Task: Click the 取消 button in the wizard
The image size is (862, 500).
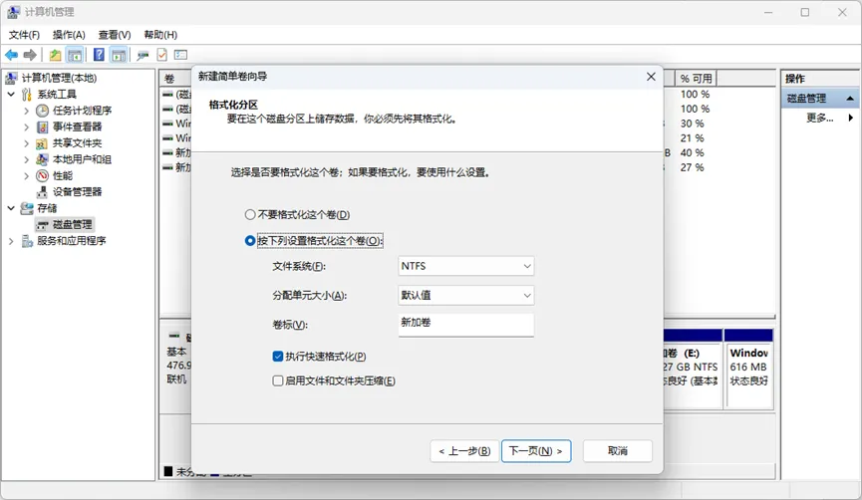Action: (617, 451)
